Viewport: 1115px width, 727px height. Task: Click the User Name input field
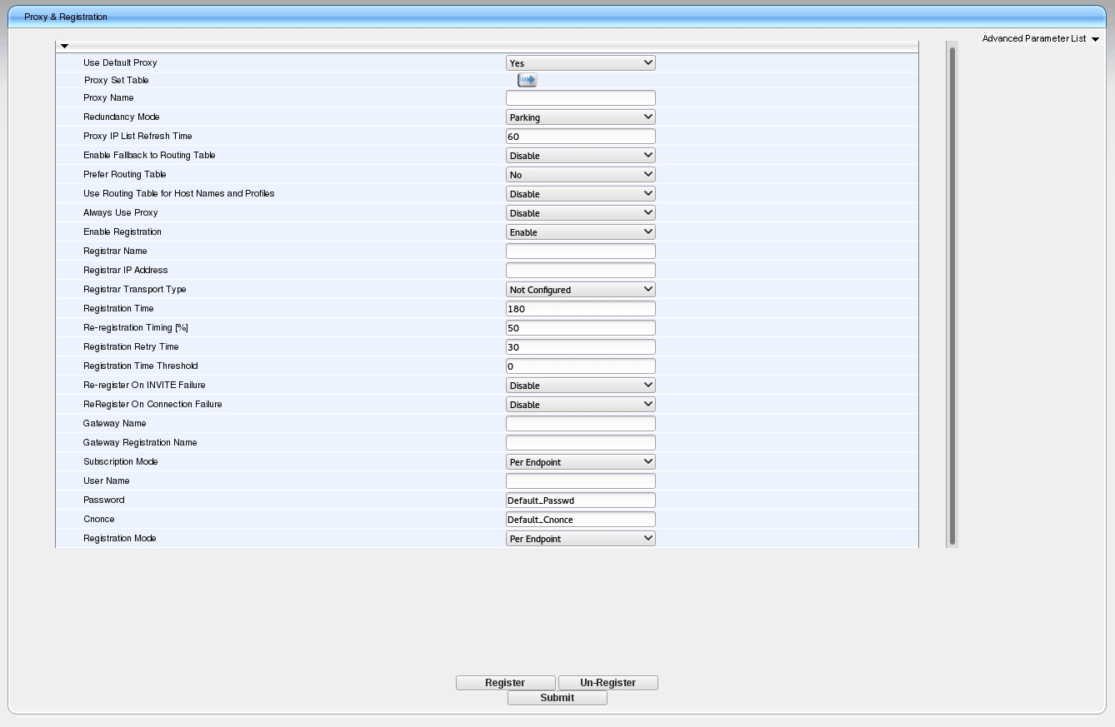click(581, 481)
